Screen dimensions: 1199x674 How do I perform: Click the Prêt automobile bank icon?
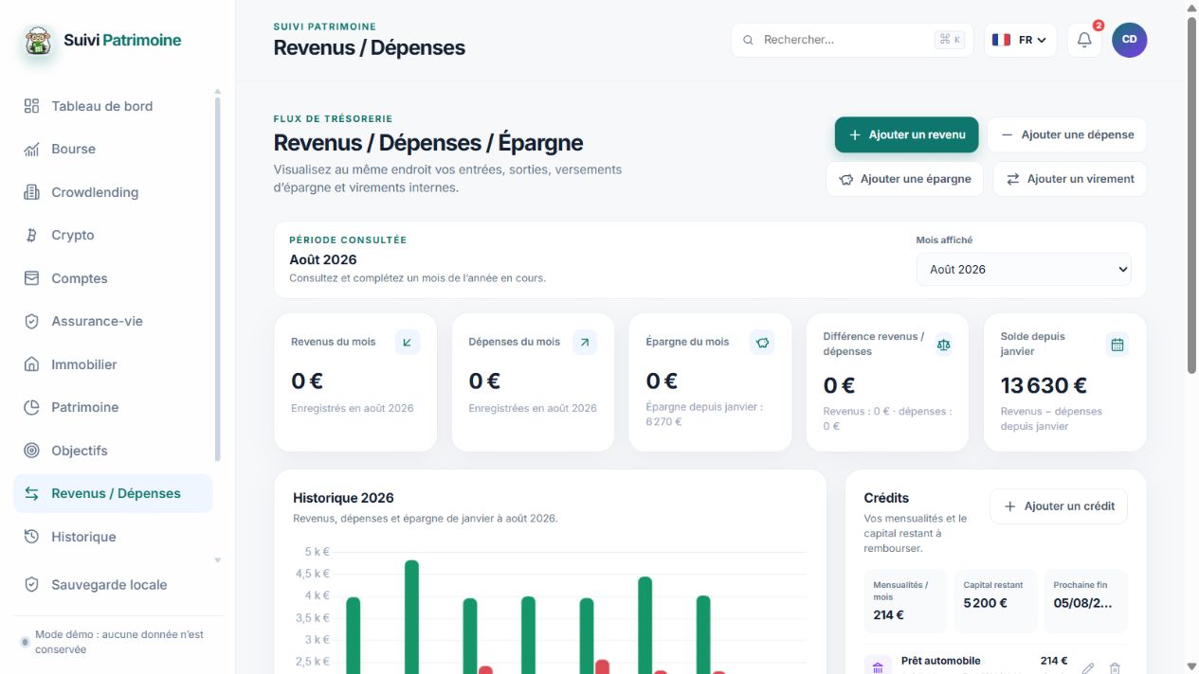pyautogui.click(x=878, y=666)
